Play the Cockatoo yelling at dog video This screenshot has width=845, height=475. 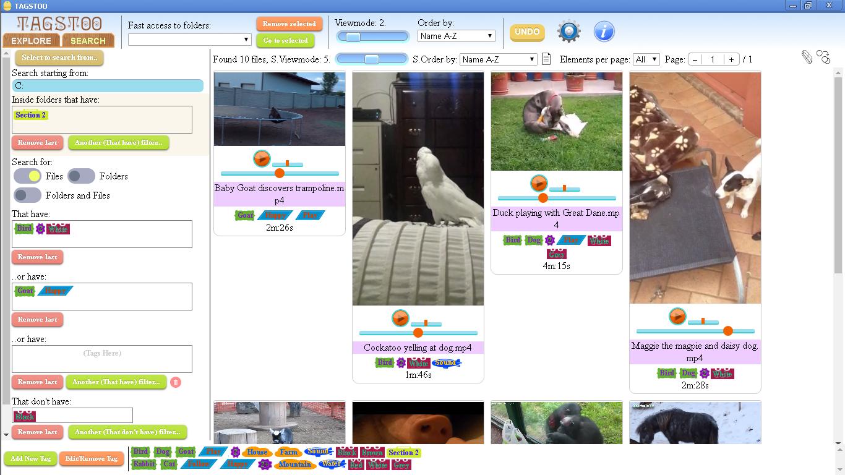[400, 319]
